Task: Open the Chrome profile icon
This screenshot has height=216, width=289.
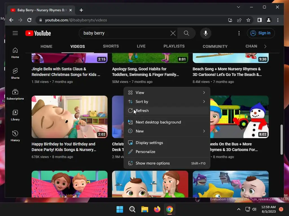Action: click(269, 20)
